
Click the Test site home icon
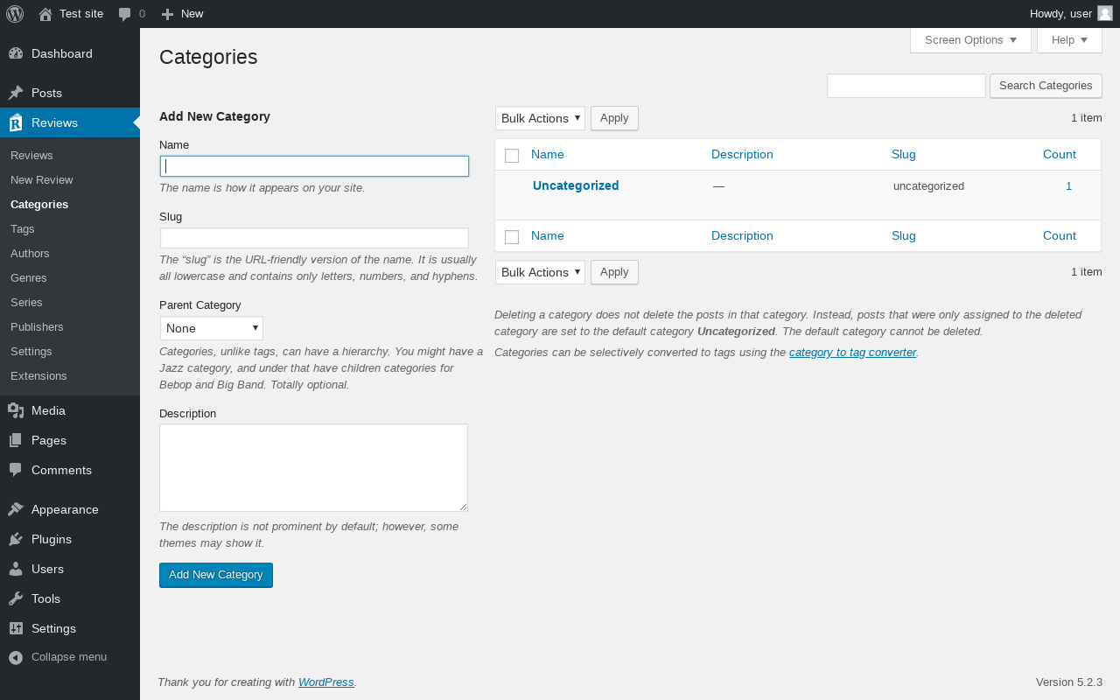click(x=45, y=14)
